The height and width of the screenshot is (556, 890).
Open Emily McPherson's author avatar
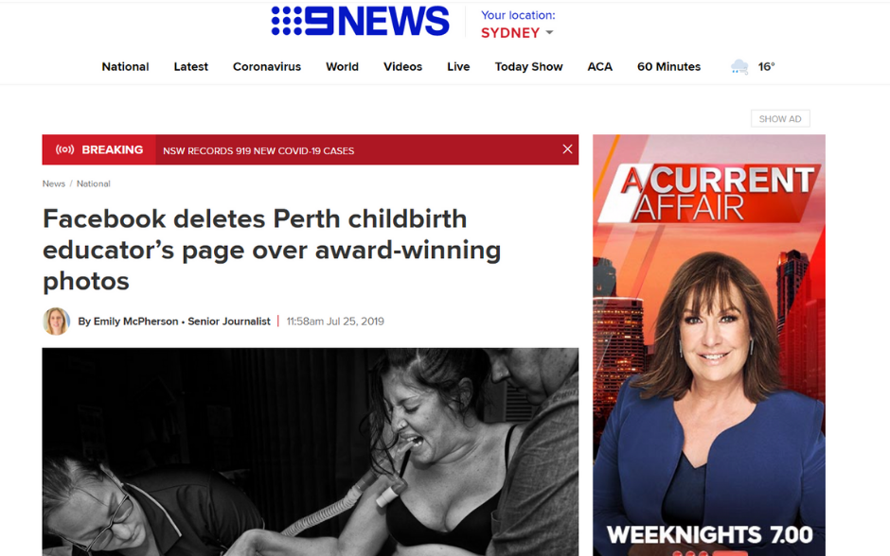(56, 321)
